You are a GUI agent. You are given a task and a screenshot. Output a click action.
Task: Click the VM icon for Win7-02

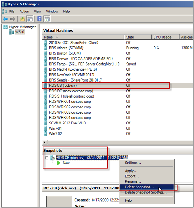tap(45, 134)
